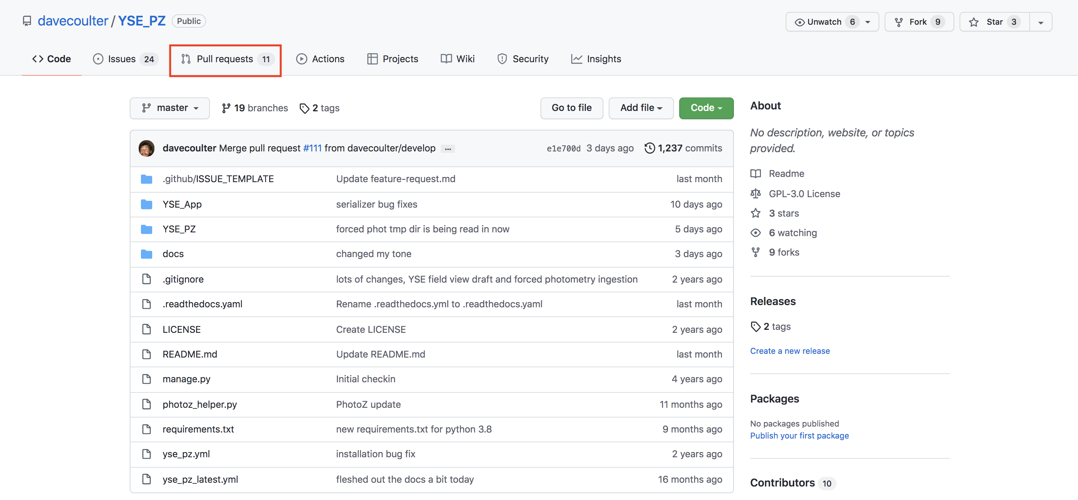Click the file icon next to requirements.txt
The image size is (1078, 500).
click(147, 429)
